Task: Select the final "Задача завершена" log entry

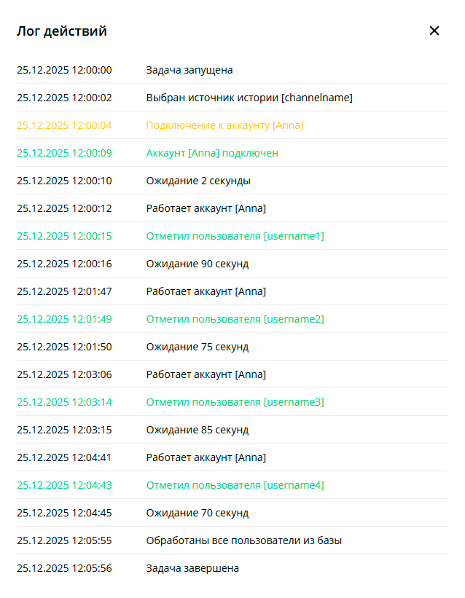Action: click(192, 568)
